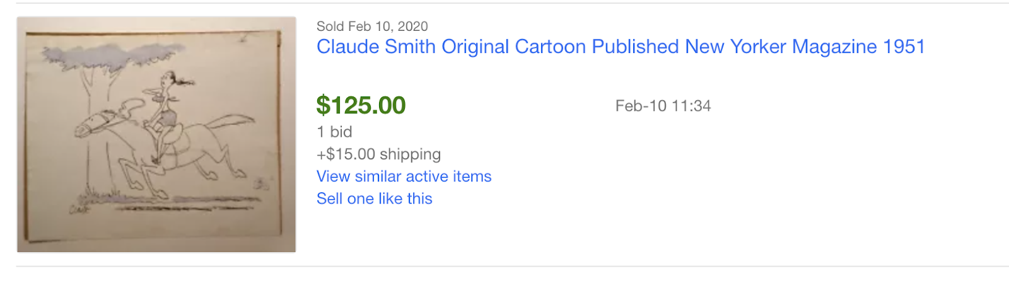Viewport: 1009px width, 283px height.
Task: Open the cartoon listing thumbnail image
Action: point(156,134)
